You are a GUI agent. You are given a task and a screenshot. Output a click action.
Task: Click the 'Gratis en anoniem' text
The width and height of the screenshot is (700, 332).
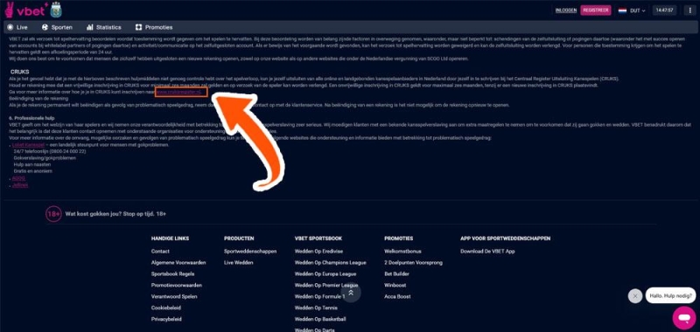click(x=32, y=171)
